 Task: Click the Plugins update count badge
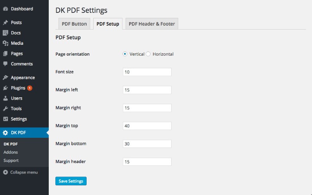tap(30, 88)
